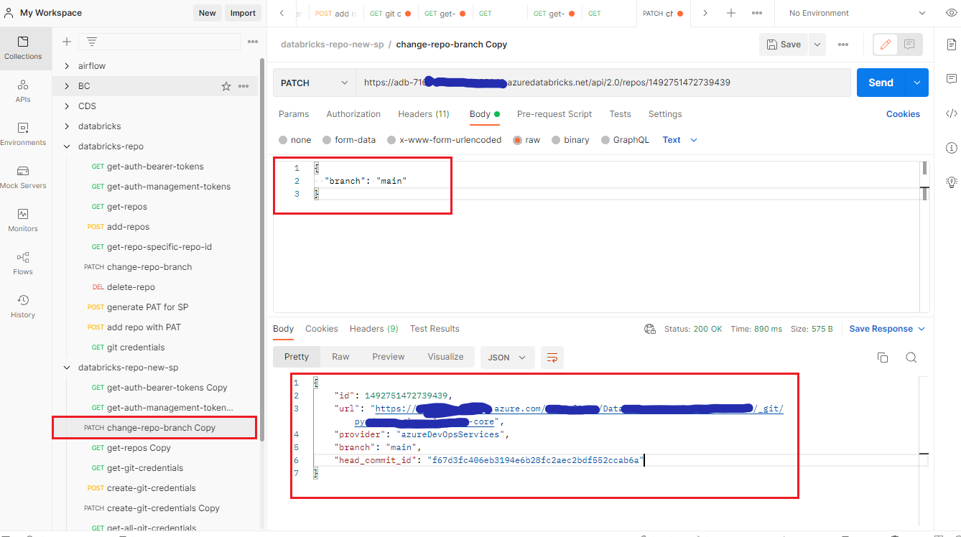Switch to the request Settings tab

665,114
